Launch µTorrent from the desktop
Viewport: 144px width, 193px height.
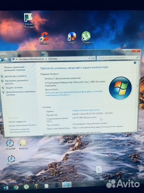point(86,38)
